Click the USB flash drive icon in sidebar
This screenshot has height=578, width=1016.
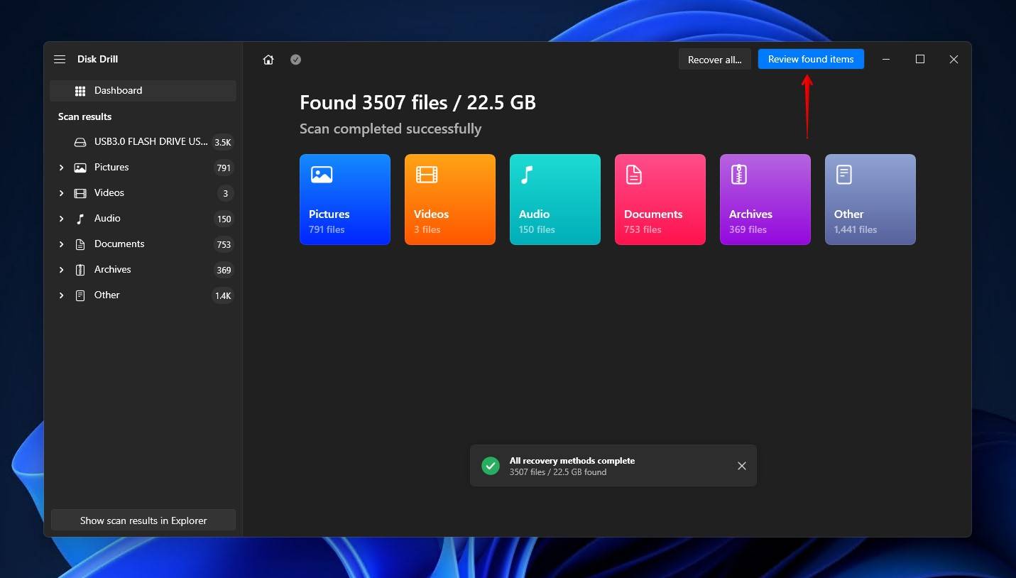(80, 142)
